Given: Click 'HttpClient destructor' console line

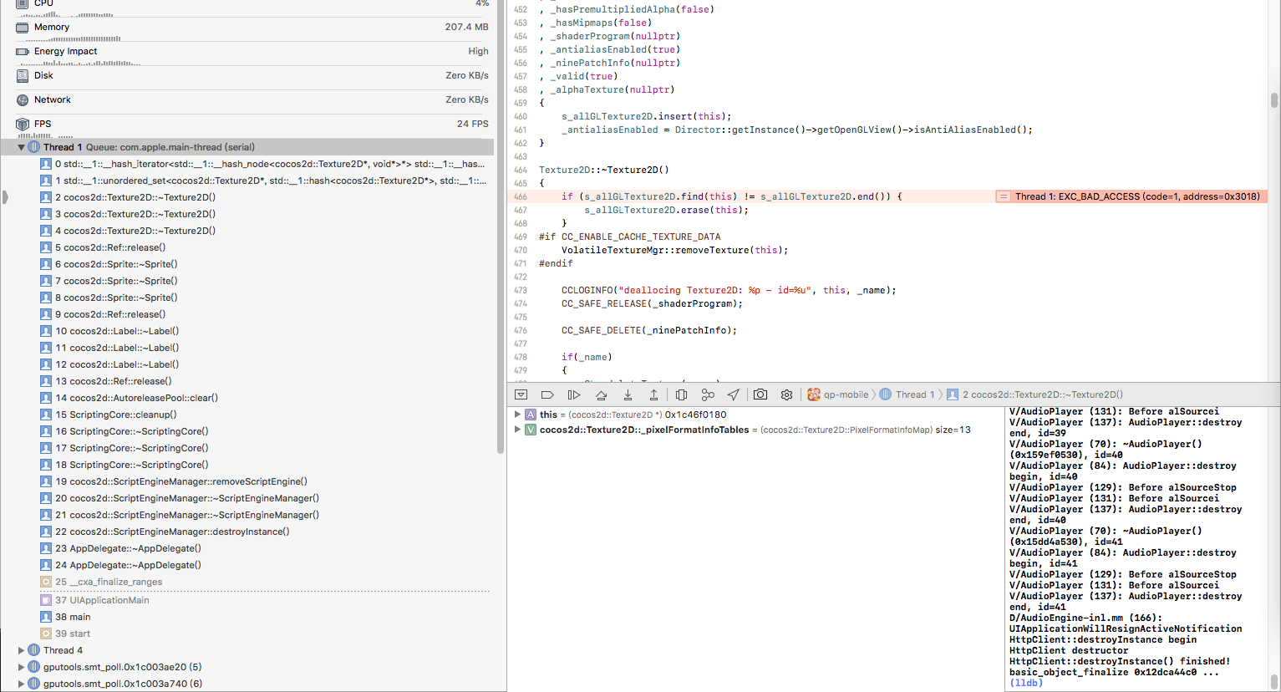Looking at the screenshot, I should coord(1069,650).
